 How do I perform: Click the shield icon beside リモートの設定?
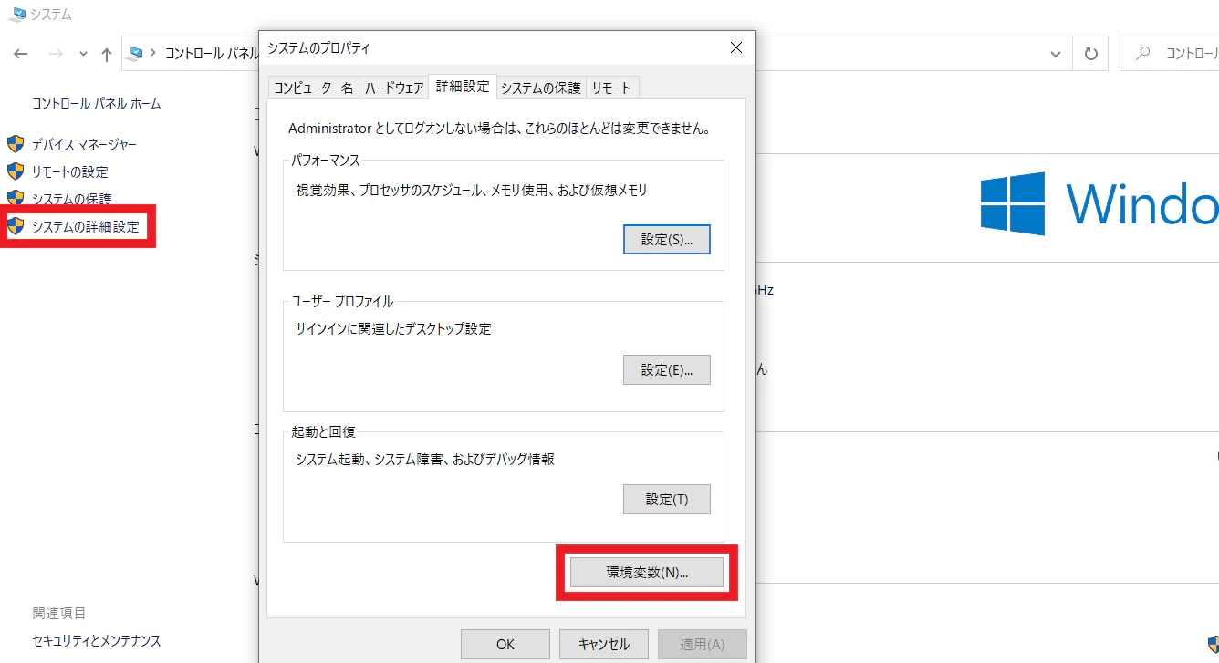pyautogui.click(x=15, y=171)
